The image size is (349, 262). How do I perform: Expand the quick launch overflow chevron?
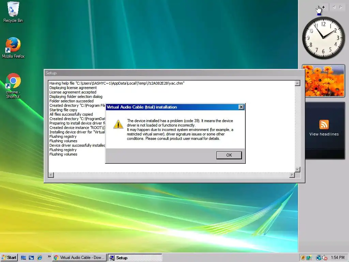(49, 257)
